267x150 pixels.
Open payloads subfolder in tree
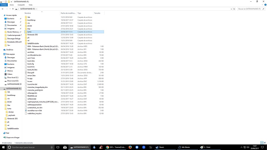(x=12, y=115)
